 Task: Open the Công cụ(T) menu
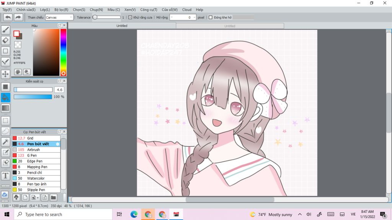tap(149, 10)
